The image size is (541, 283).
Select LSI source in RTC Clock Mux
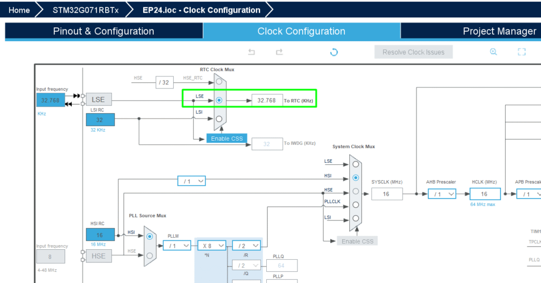coord(219,119)
